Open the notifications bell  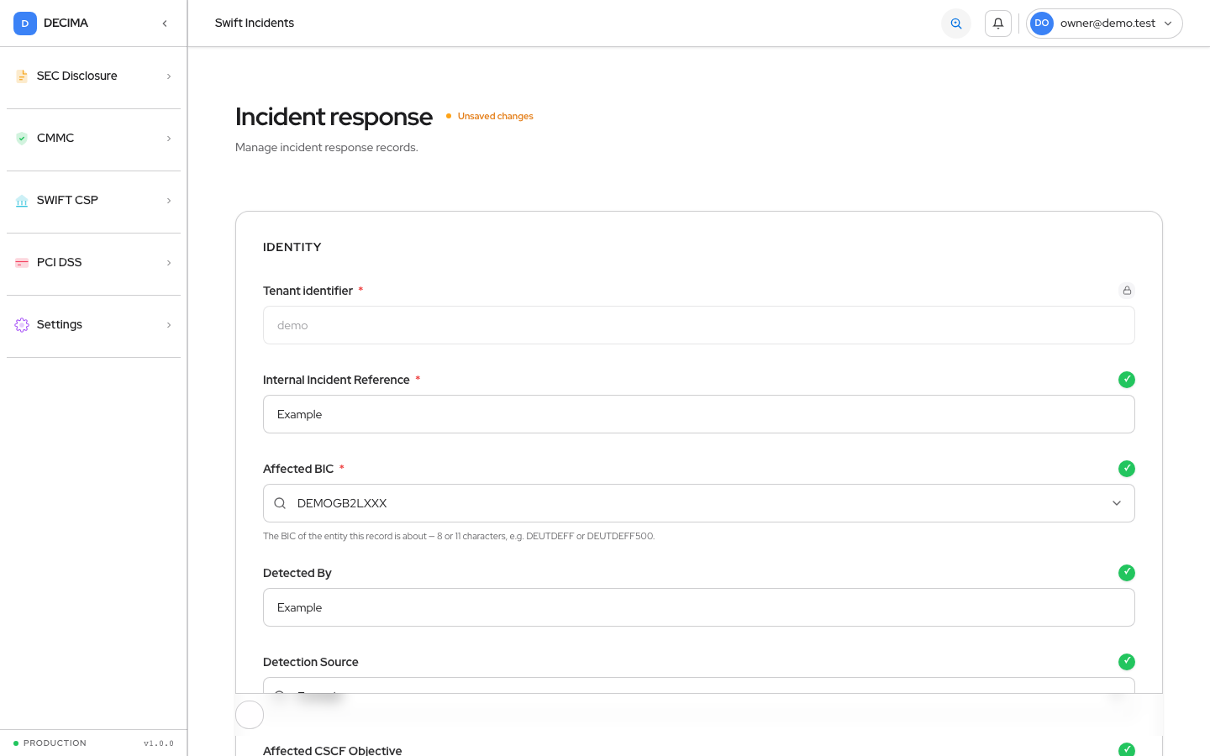point(998,24)
